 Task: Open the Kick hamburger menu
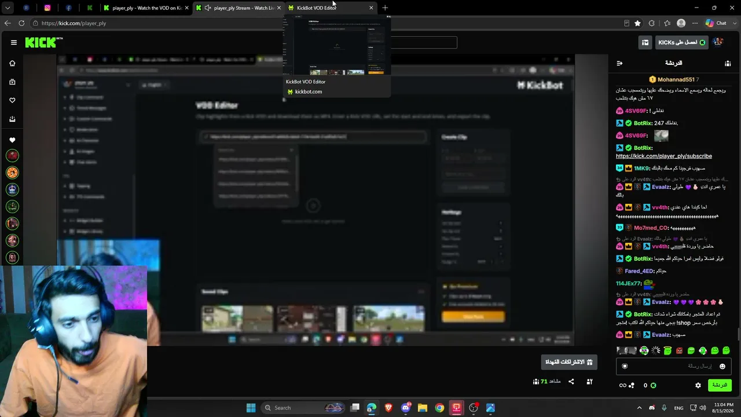click(x=13, y=42)
